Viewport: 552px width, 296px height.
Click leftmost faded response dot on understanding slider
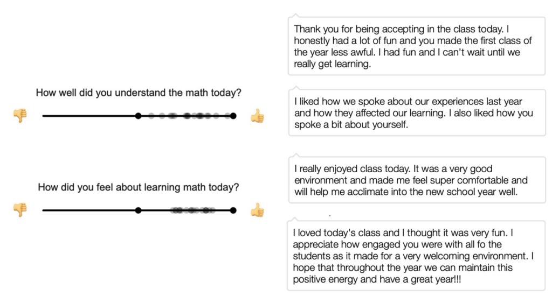pos(151,116)
